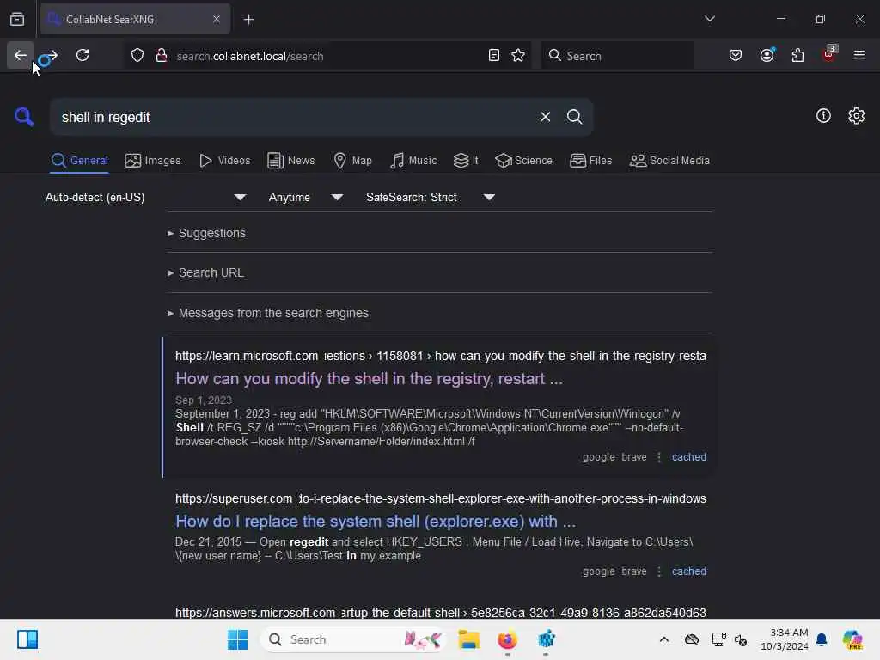Open a new tab with the plus button
The height and width of the screenshot is (660, 880).
coord(248,20)
